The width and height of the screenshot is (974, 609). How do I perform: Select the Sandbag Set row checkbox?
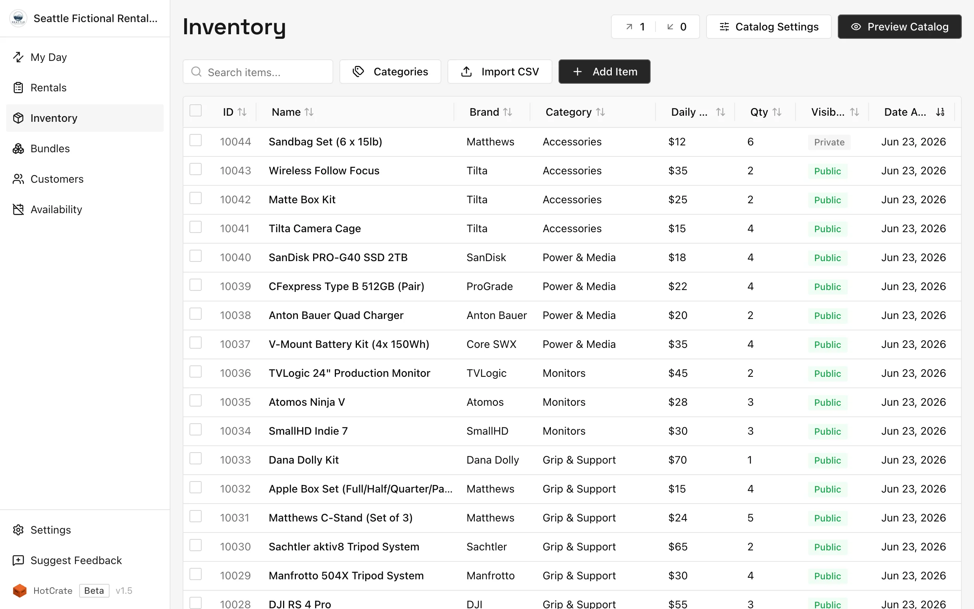(196, 140)
